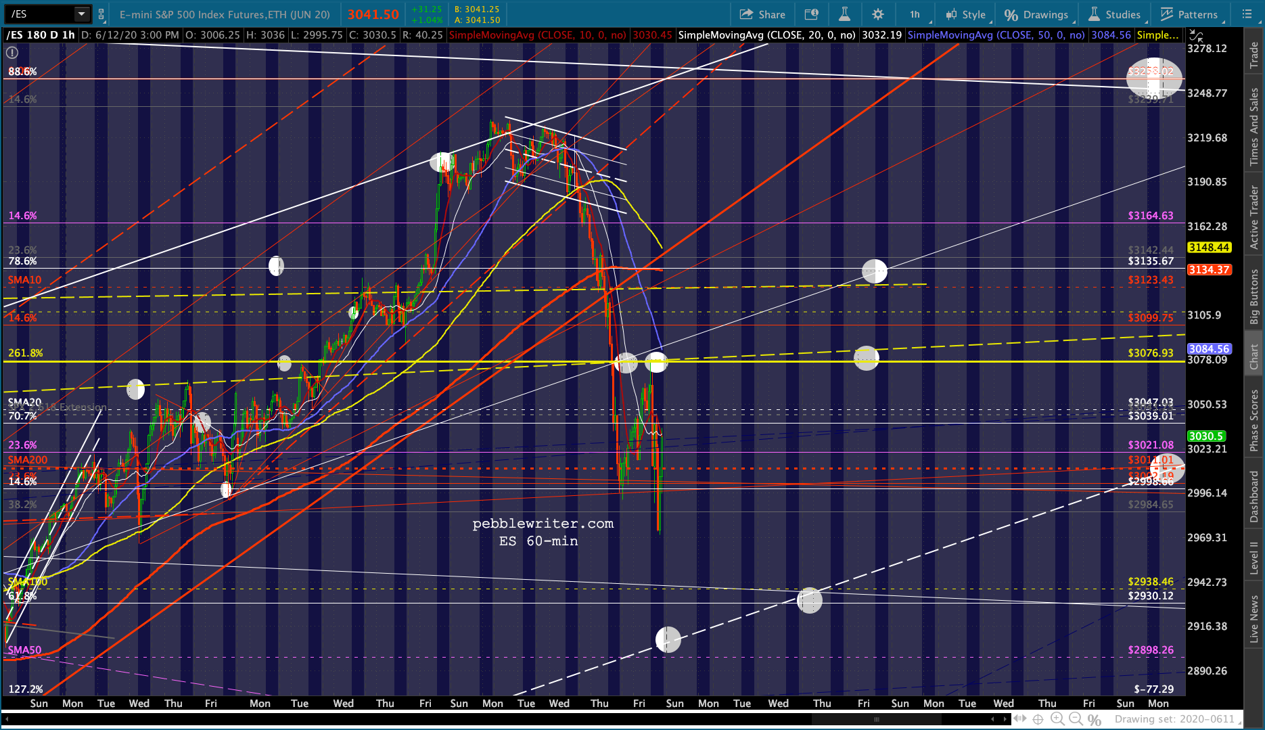Screen dimensions: 1265x730
Task: Click the Share button
Action: 762,14
